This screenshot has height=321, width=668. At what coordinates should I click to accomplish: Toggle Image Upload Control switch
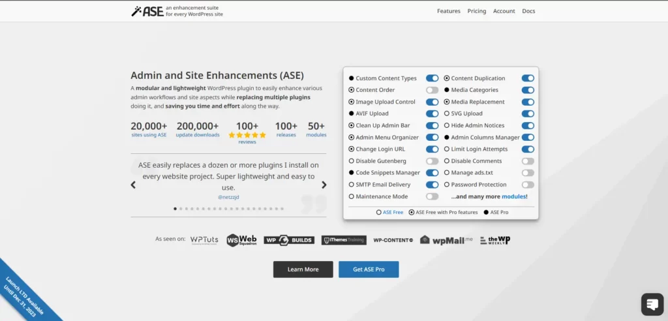point(432,102)
